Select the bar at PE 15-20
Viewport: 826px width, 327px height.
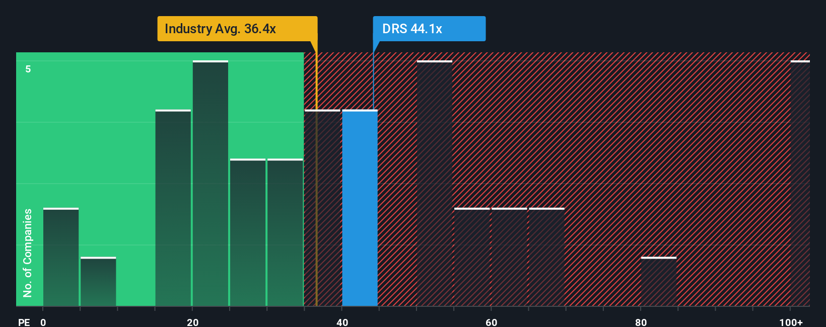click(173, 208)
